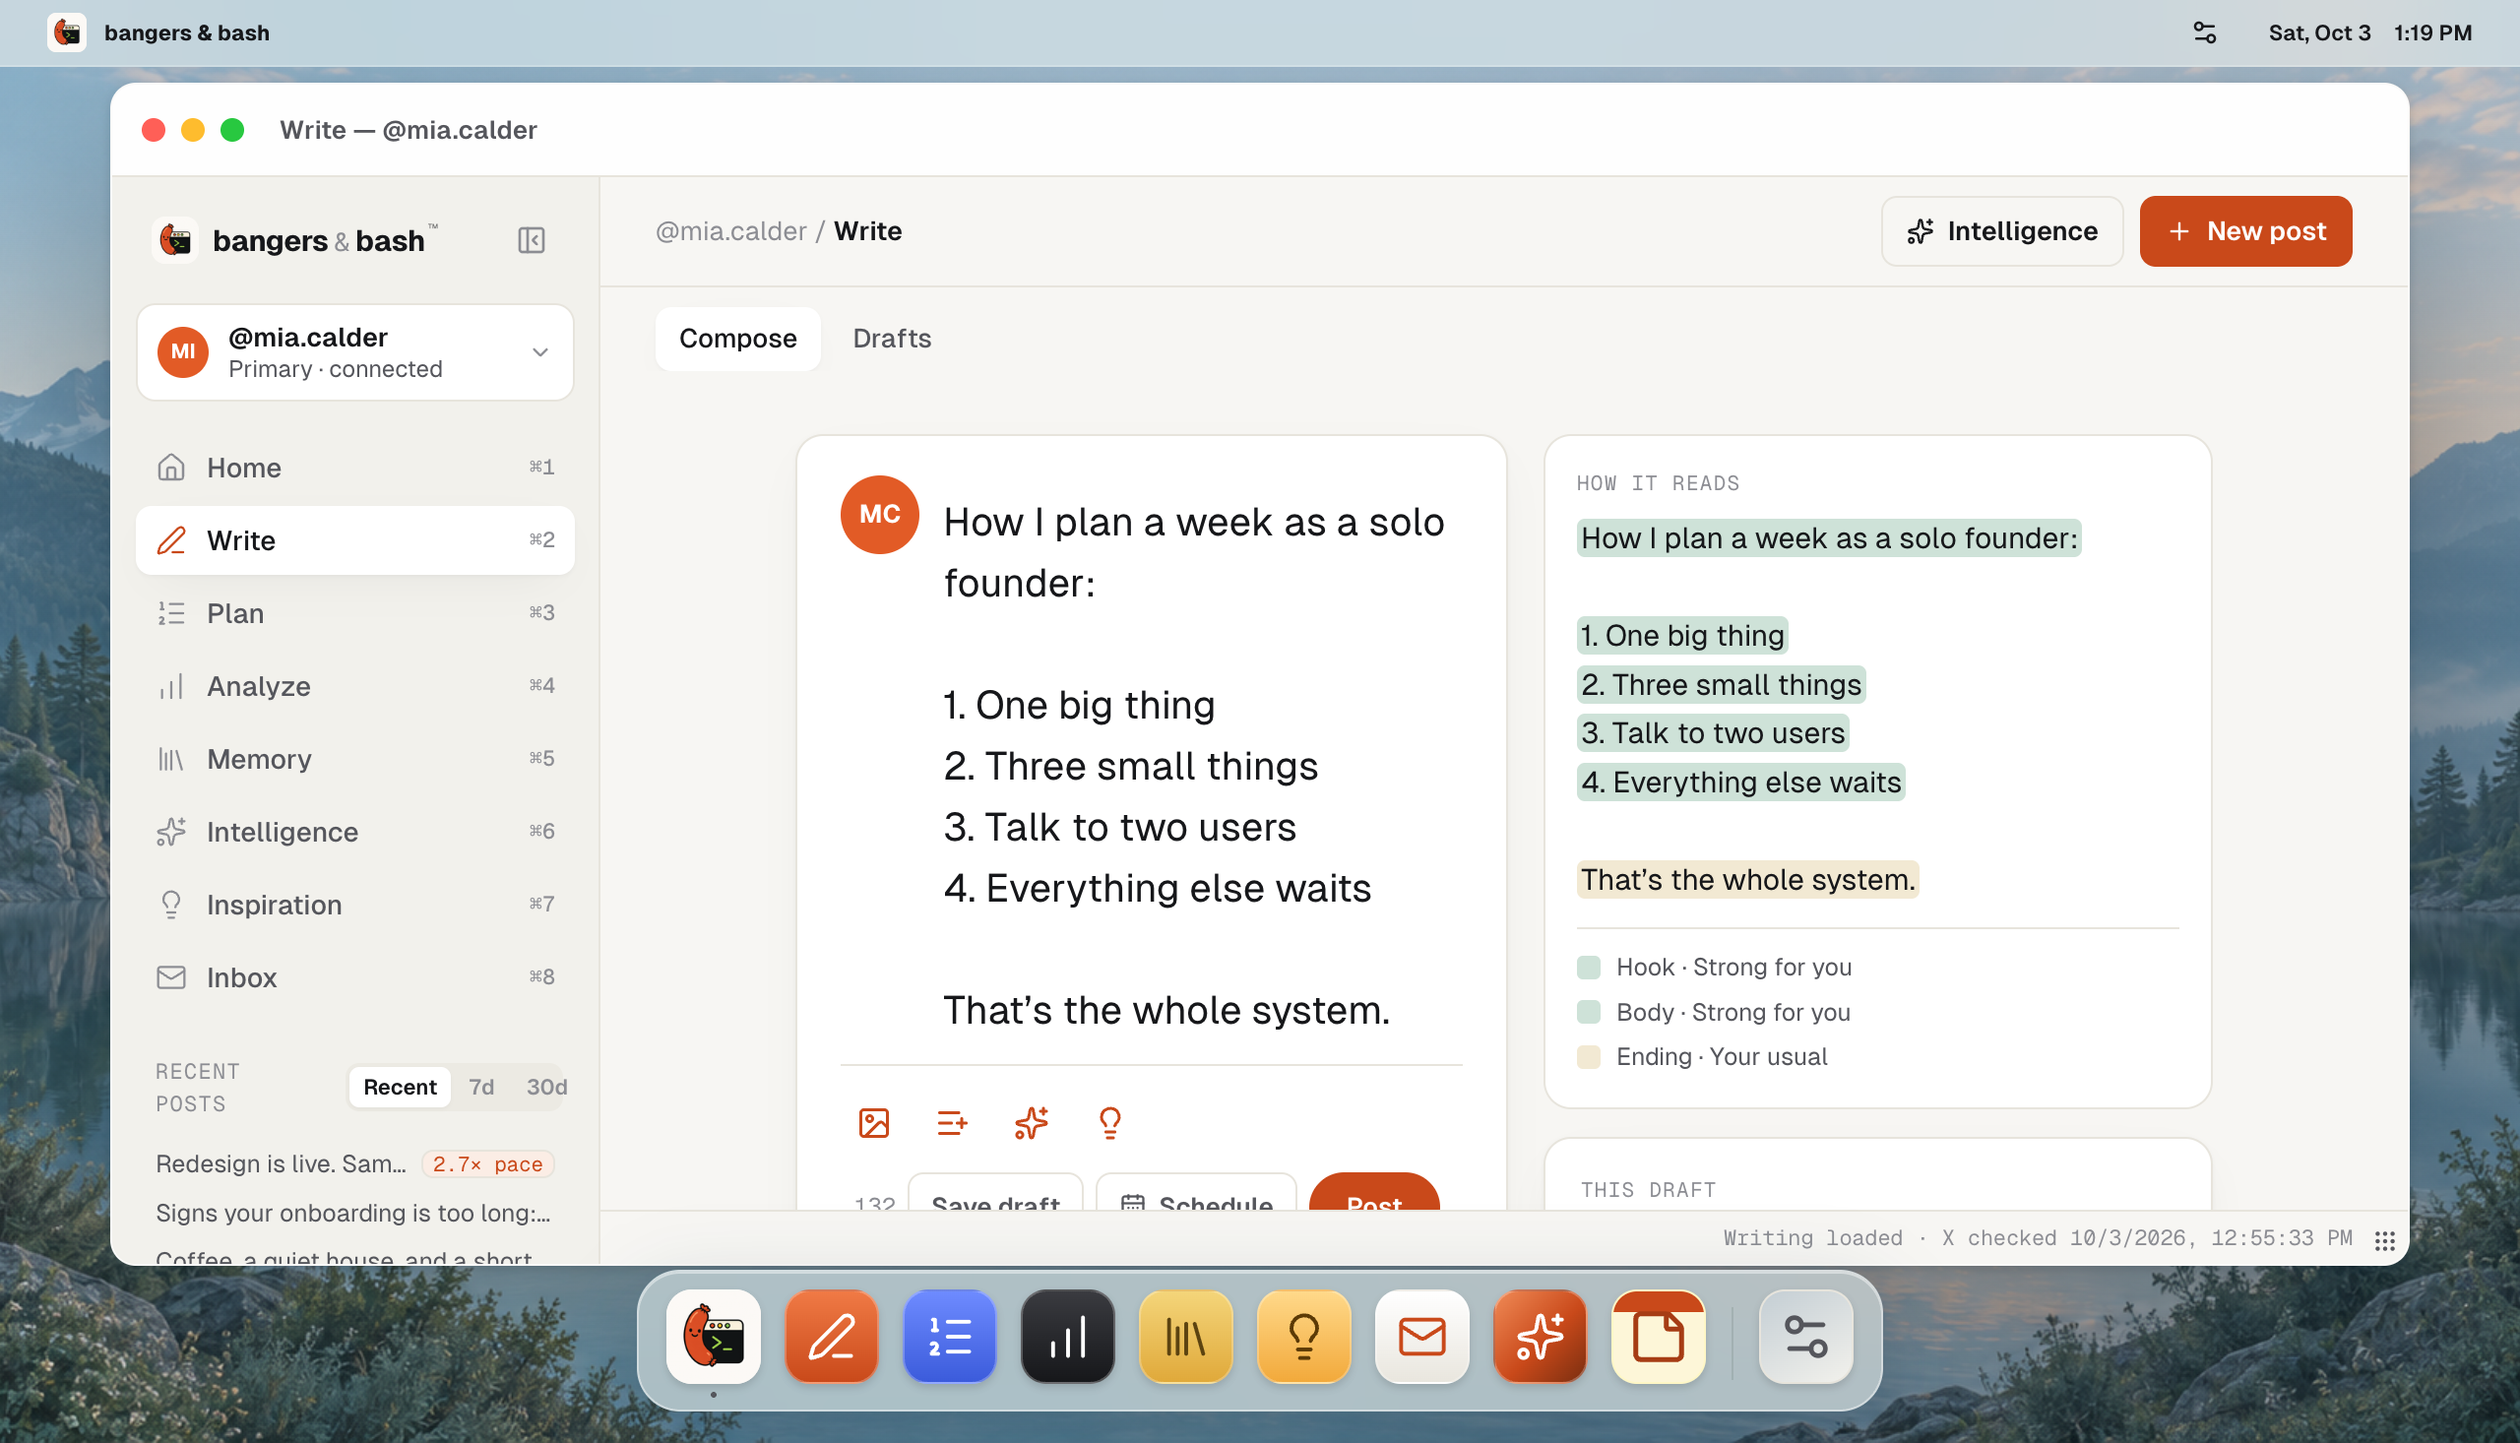Open the Inbox mail dock icon

pos(1421,1336)
